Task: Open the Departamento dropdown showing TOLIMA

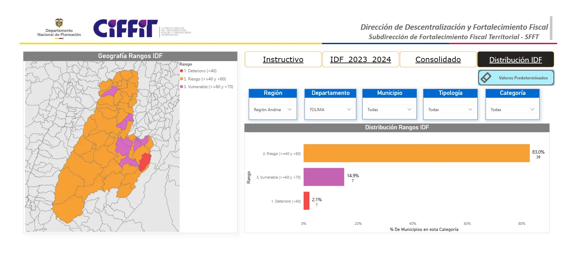Action: (x=330, y=109)
